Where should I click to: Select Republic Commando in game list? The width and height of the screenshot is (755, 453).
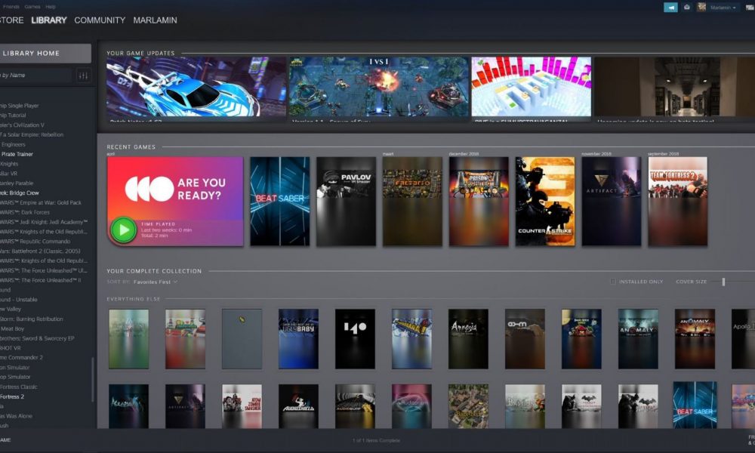point(35,241)
